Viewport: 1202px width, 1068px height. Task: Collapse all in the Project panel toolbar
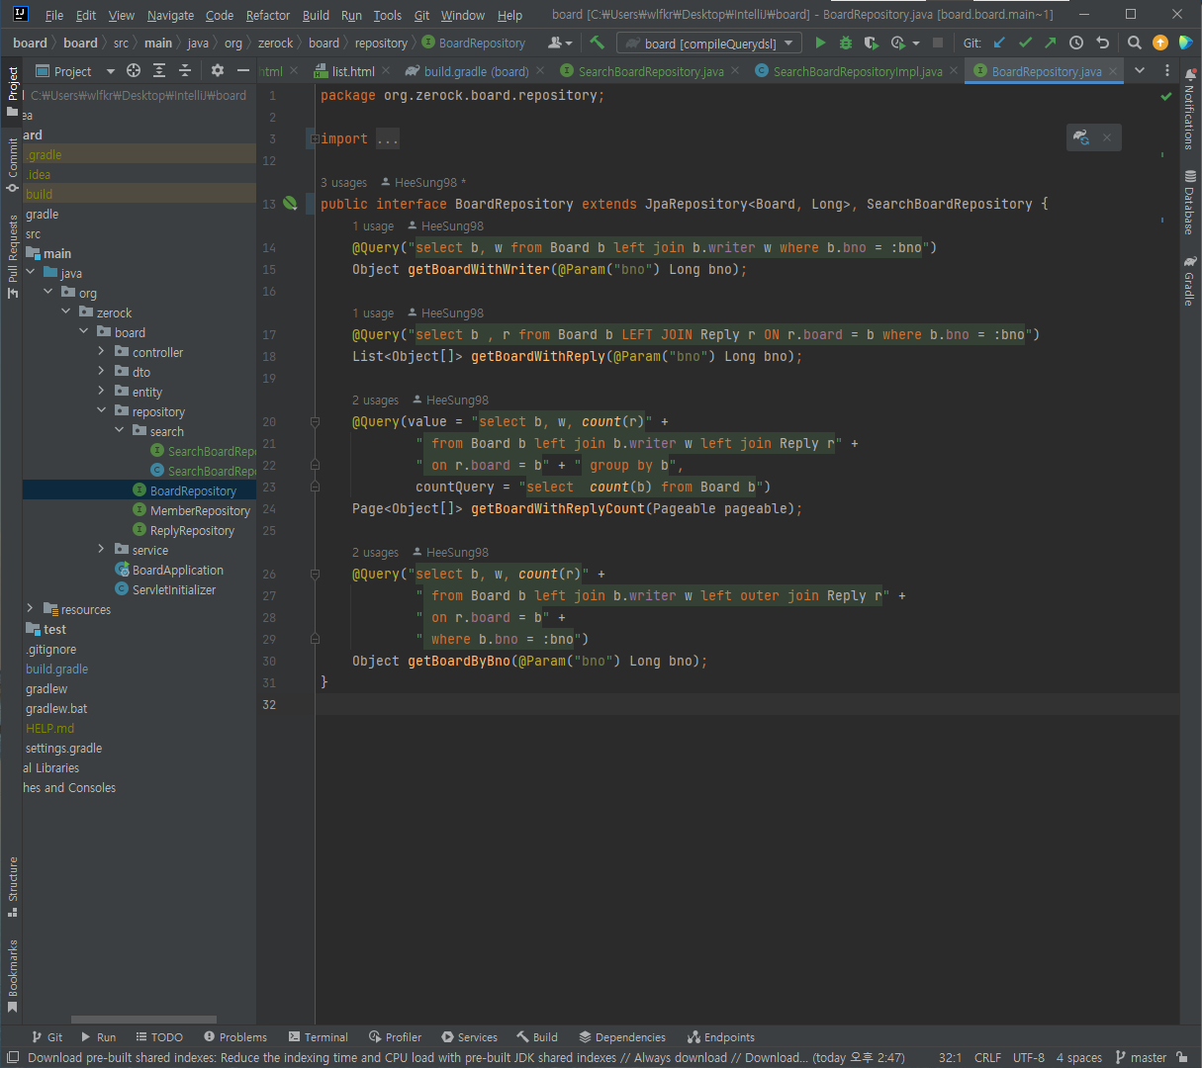pyautogui.click(x=185, y=70)
